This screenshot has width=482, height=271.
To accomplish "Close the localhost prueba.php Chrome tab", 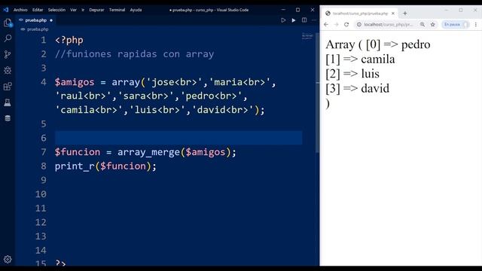I will pos(393,14).
